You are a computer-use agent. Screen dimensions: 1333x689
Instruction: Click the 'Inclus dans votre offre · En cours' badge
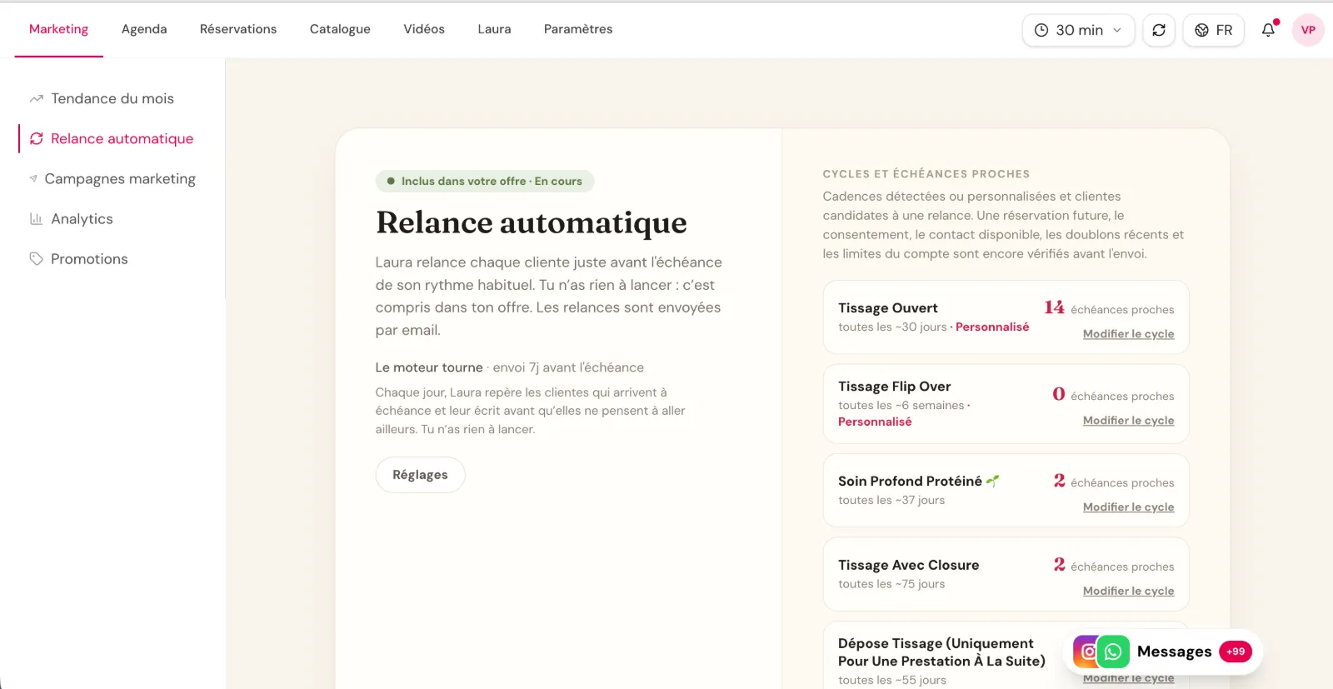[485, 182]
